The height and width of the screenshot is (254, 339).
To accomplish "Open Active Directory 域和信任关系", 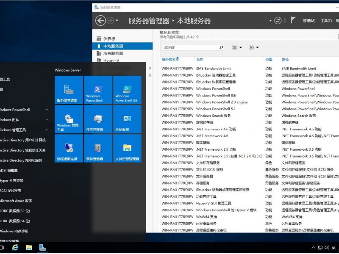I will point(23,150).
